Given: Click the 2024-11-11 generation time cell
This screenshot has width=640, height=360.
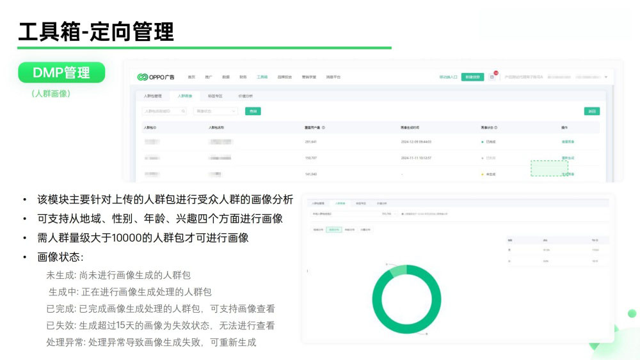Looking at the screenshot, I should coord(416,158).
